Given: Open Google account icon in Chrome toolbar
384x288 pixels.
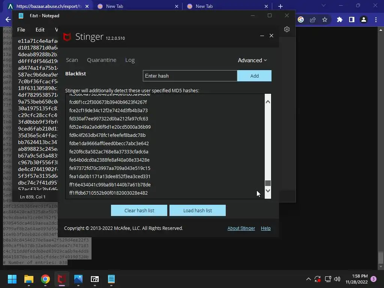Looking at the screenshot, I should (x=301, y=19).
